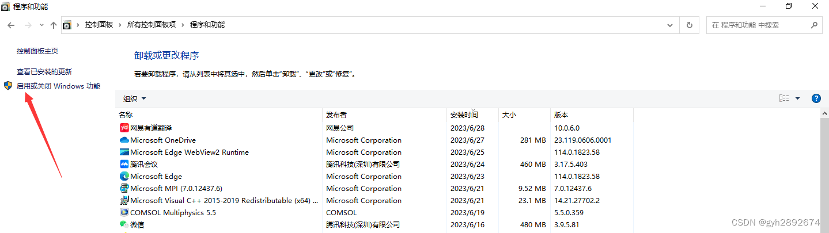Click the Microsoft MPI program icon

coord(124,188)
